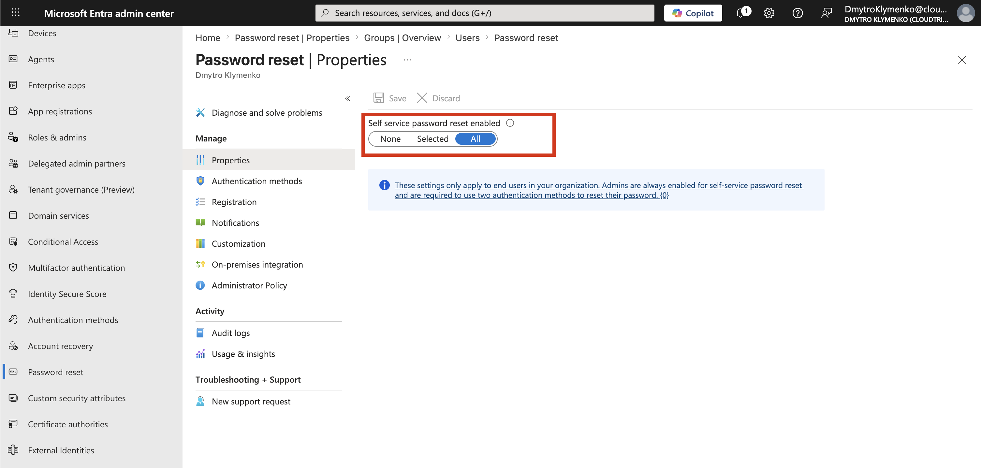
Task: Click the Tenant governance (Preview) icon
Action: click(13, 190)
